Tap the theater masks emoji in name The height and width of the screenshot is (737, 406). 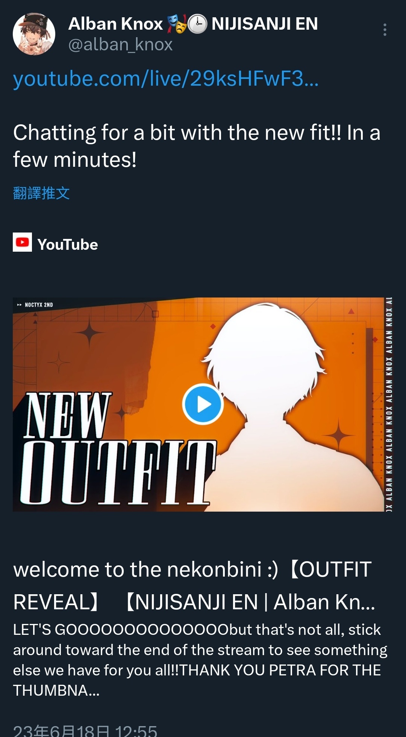tap(177, 24)
